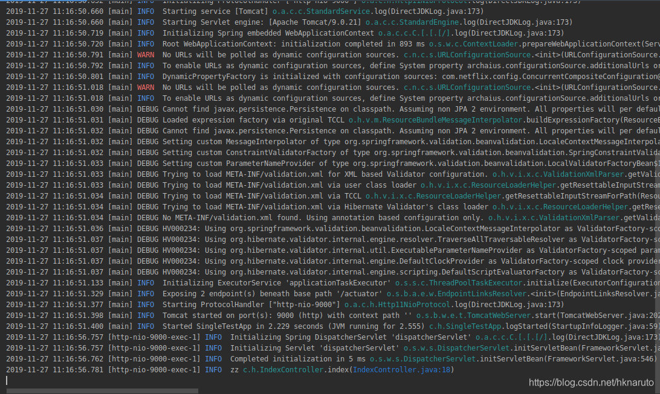Open DispatcherServlet link in "Initializing Servlet 'dispatcherServlet'" line

[456, 348]
